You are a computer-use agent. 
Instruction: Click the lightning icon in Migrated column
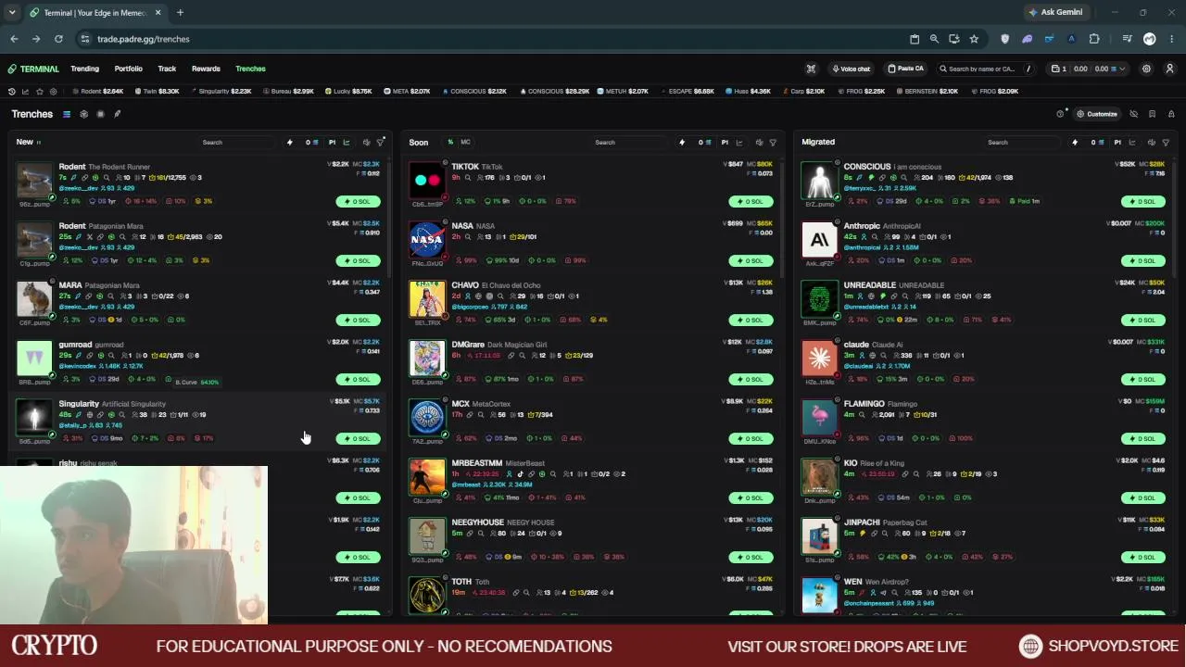1075,142
